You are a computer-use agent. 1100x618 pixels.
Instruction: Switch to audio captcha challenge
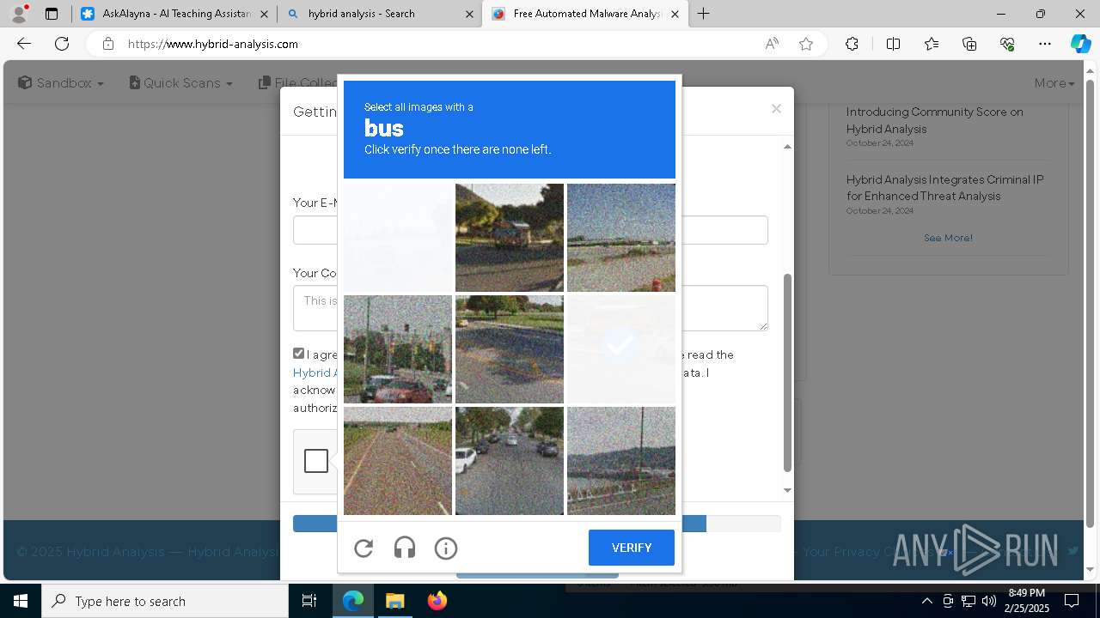(x=405, y=548)
